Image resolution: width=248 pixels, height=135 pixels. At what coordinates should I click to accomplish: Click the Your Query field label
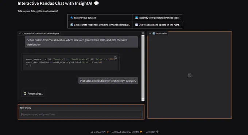pos(26,108)
